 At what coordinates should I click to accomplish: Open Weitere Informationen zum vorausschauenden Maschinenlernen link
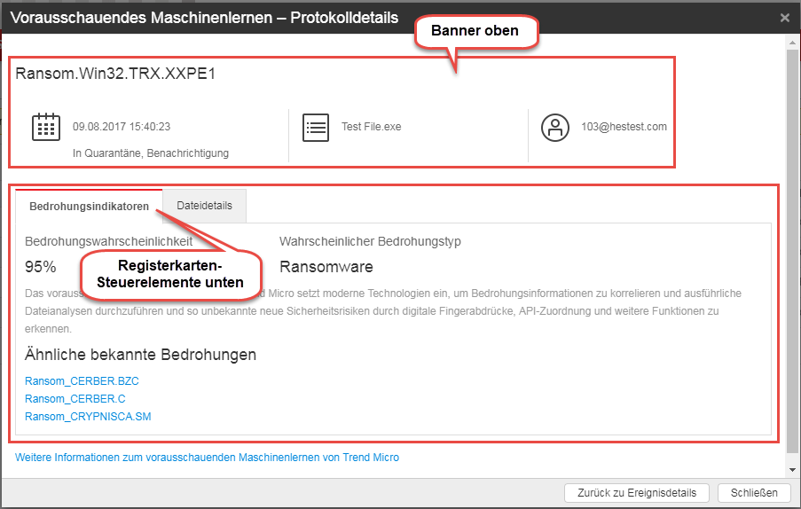(x=207, y=458)
